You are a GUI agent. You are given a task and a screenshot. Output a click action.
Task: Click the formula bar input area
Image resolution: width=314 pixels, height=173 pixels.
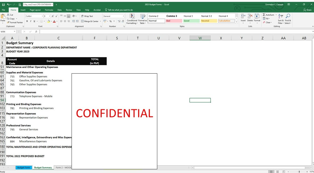tap(176, 31)
